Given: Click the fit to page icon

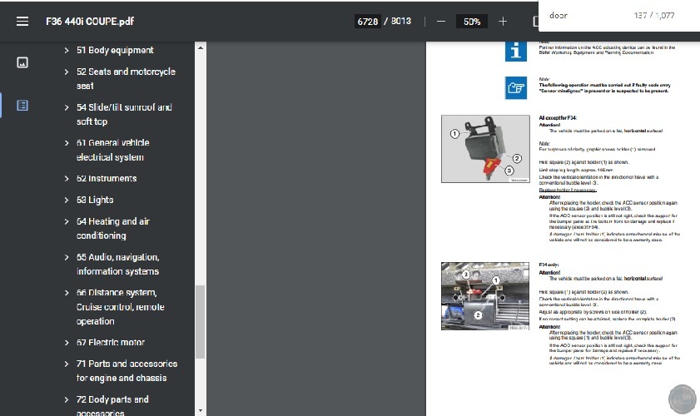Looking at the screenshot, I should pyautogui.click(x=536, y=22).
